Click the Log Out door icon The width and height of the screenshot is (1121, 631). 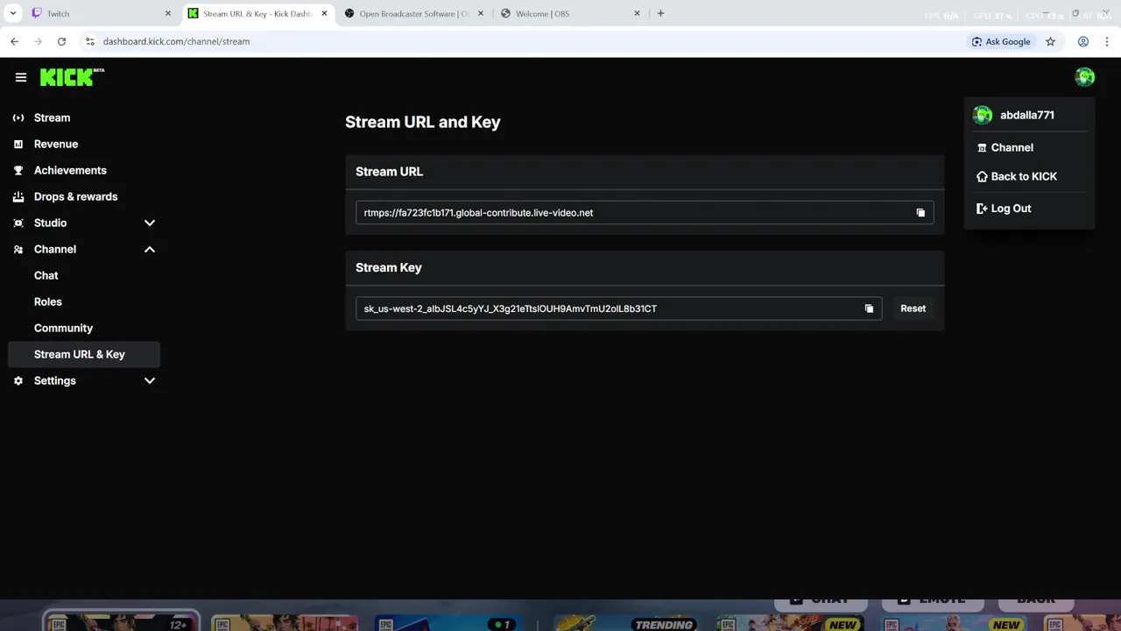coord(982,209)
